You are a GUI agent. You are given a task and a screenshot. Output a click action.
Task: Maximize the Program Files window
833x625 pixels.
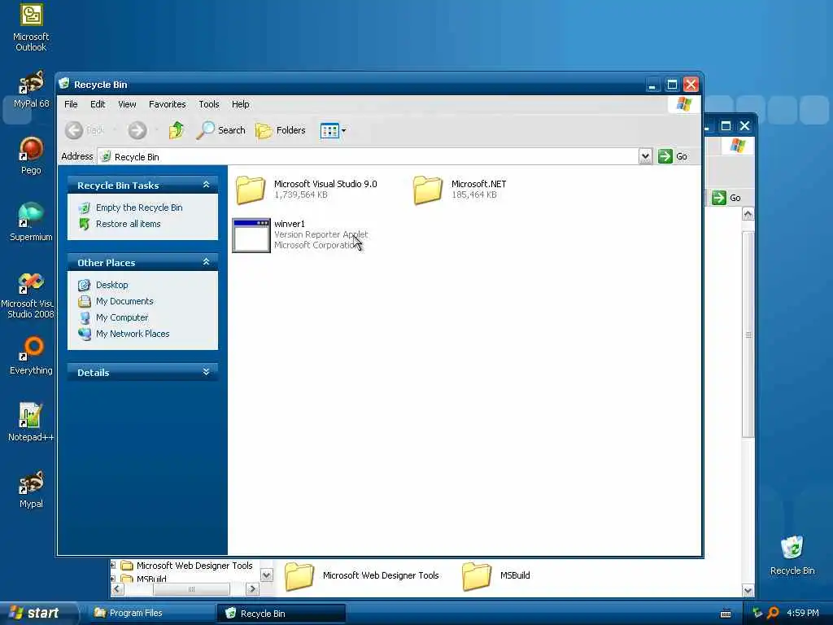click(726, 126)
